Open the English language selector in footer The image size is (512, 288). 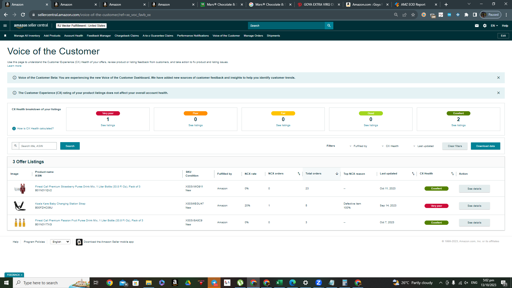pyautogui.click(x=61, y=242)
